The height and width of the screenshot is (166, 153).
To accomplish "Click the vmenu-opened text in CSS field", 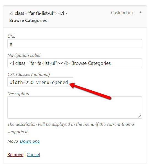I will pos(52,82).
